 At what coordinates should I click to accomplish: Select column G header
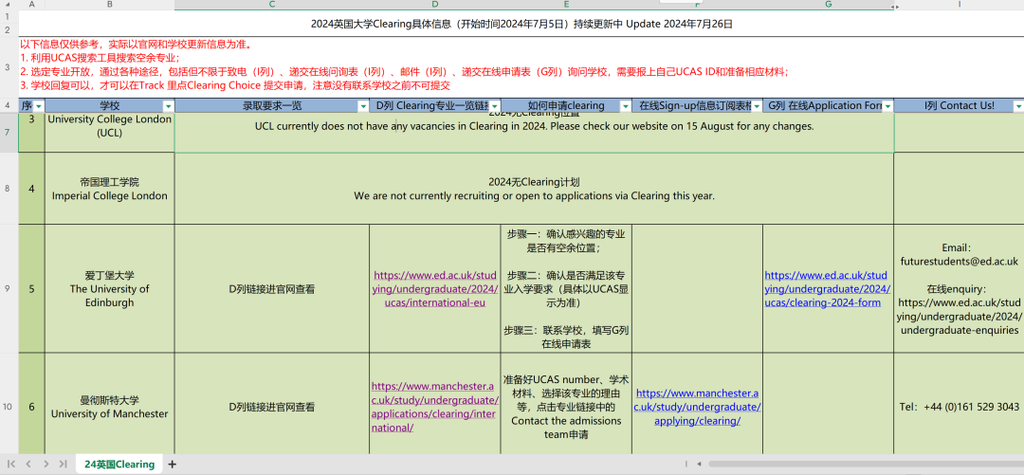(828, 4)
